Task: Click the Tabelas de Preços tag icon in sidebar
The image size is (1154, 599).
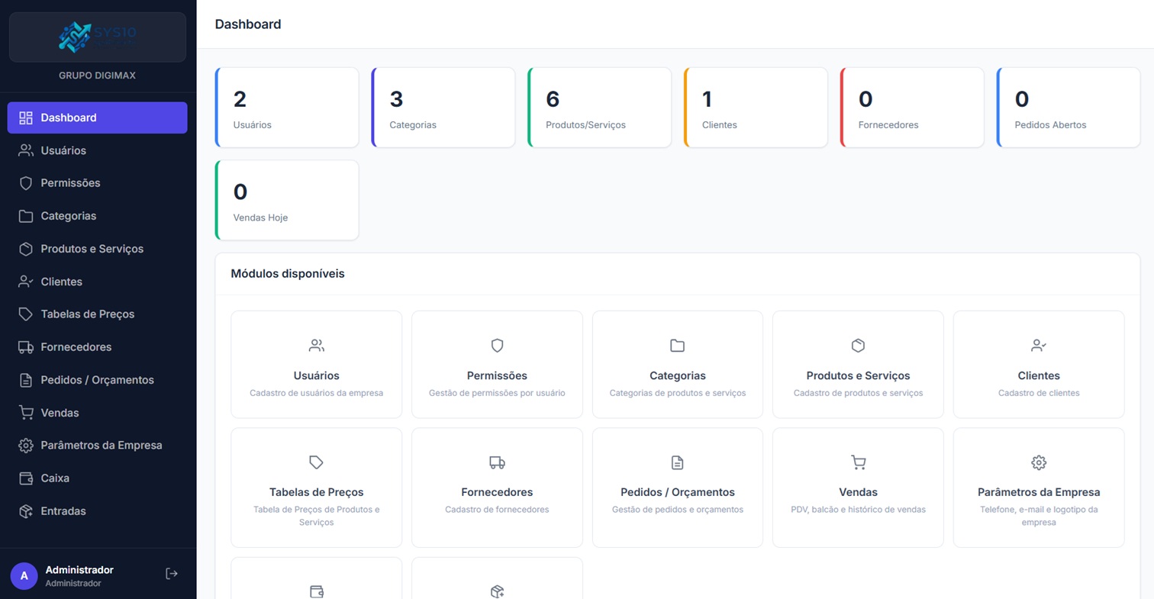Action: pos(26,314)
